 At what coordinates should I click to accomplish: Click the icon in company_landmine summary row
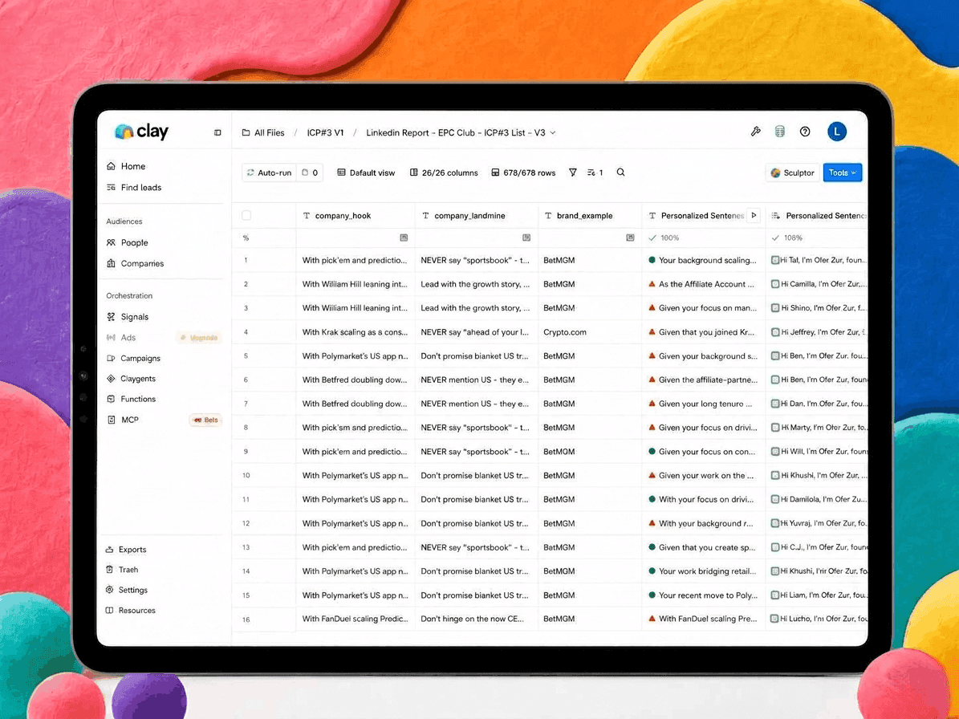[x=526, y=238]
